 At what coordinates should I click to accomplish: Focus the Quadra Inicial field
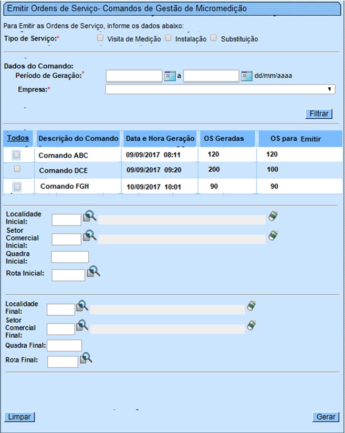[x=70, y=257]
